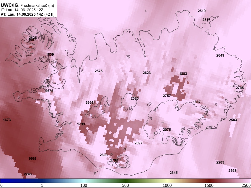The height and width of the screenshot is (188, 251).
Task: Select the 1837 value label
Action: coord(197,102)
